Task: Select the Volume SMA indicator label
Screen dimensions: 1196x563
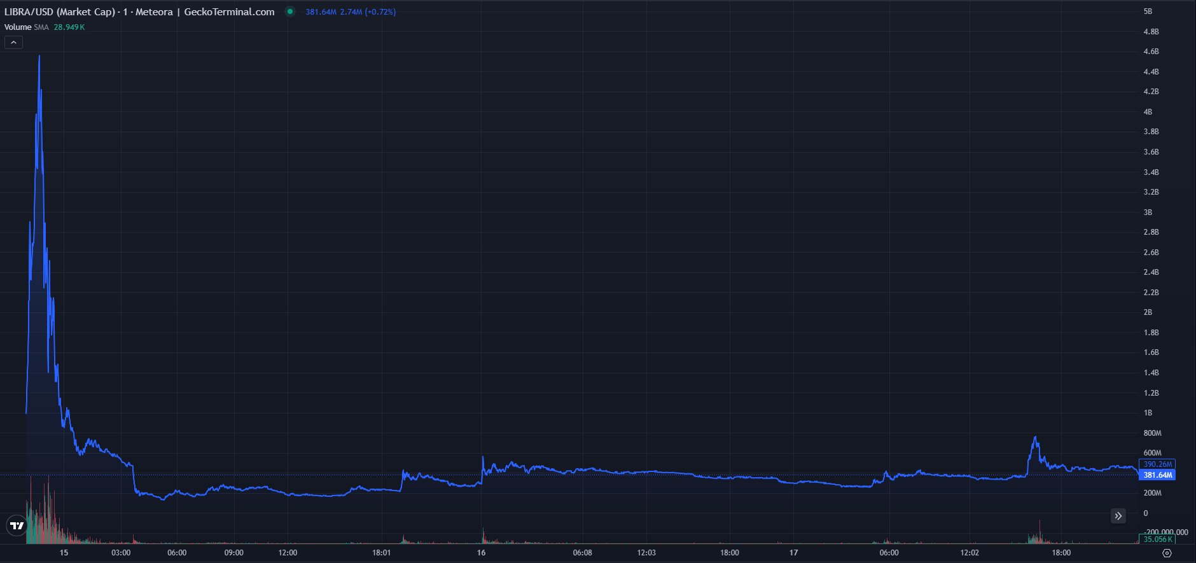Action: coord(26,27)
